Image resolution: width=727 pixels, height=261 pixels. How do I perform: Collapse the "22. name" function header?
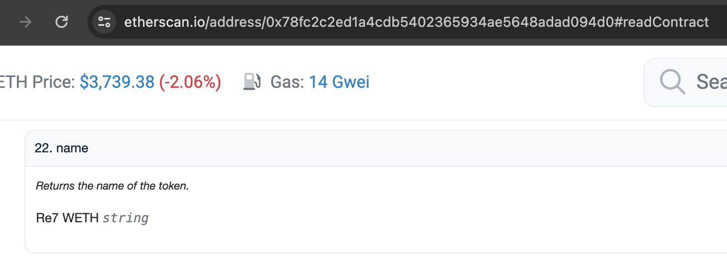pyautogui.click(x=62, y=148)
